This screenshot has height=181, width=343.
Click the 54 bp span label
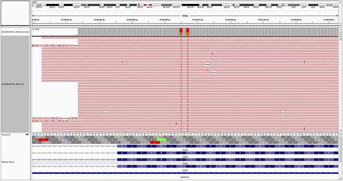pyautogui.click(x=185, y=16)
